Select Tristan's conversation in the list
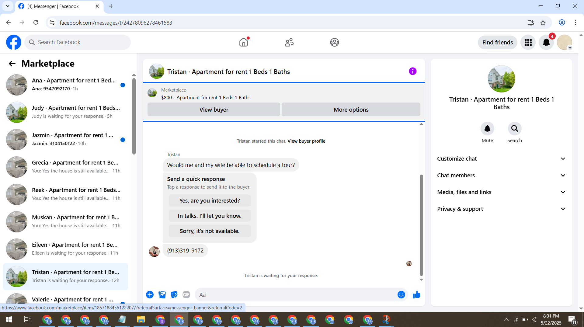Screen dimensions: 584x327 tap(65, 277)
